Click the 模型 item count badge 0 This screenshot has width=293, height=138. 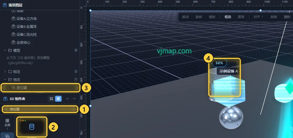[76, 50]
